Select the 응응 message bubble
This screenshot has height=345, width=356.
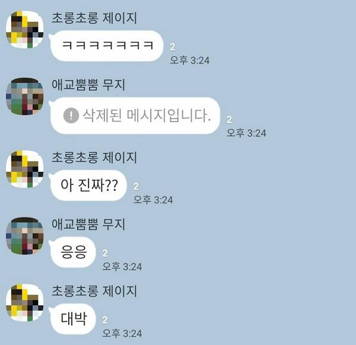(x=72, y=252)
